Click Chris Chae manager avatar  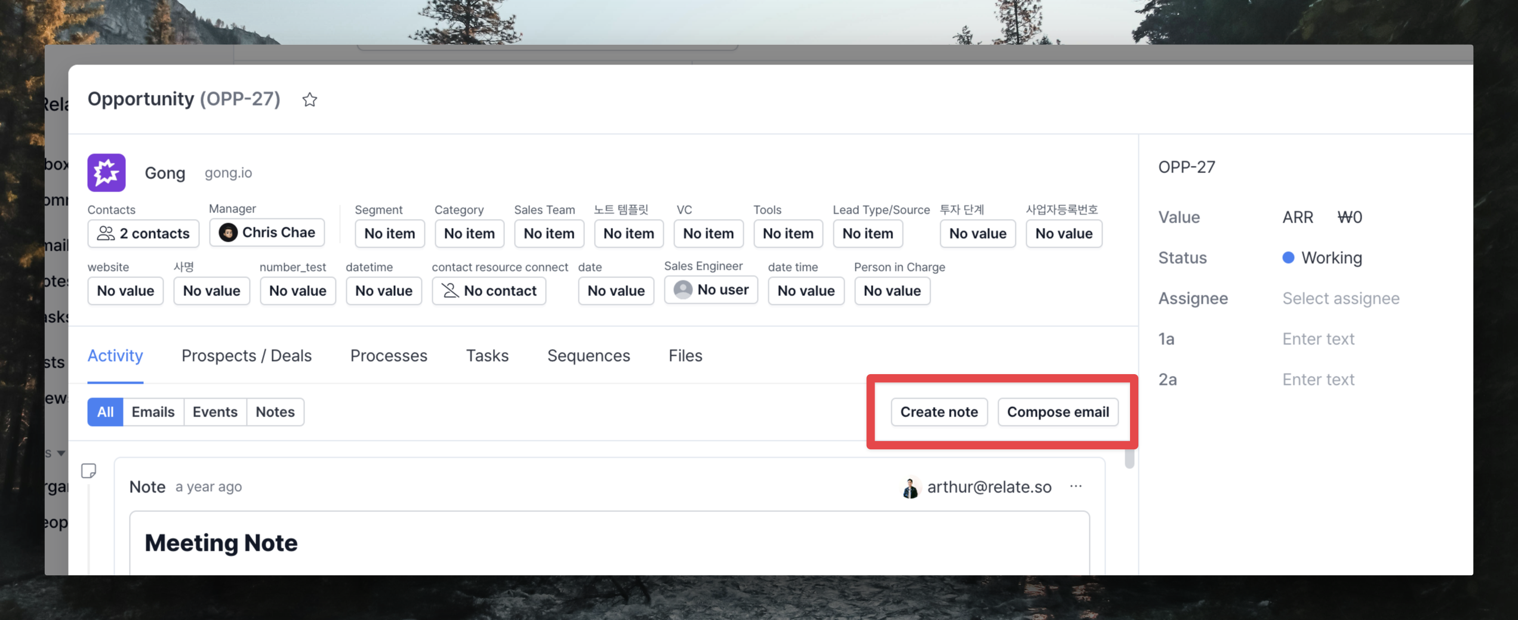pos(227,232)
